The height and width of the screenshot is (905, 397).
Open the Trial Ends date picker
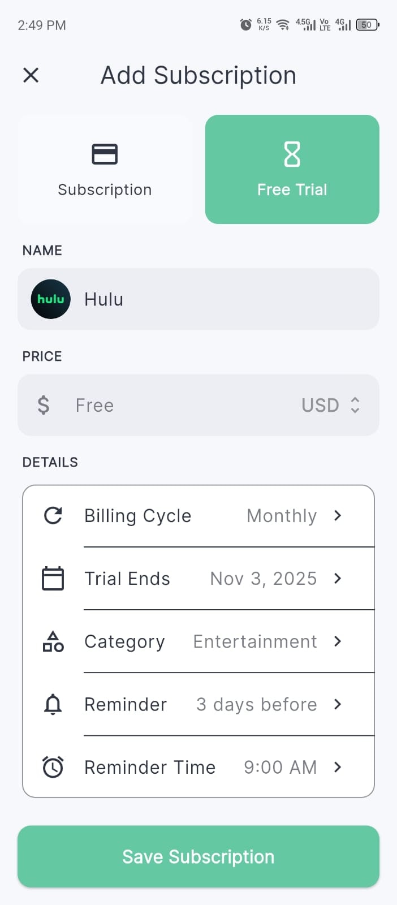click(337, 578)
